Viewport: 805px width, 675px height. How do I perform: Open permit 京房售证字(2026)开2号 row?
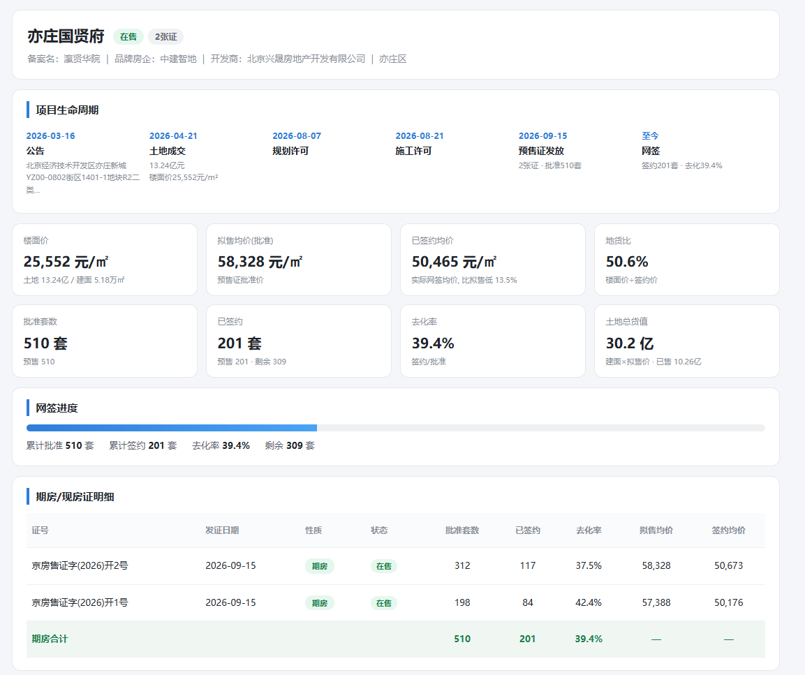tap(396, 565)
